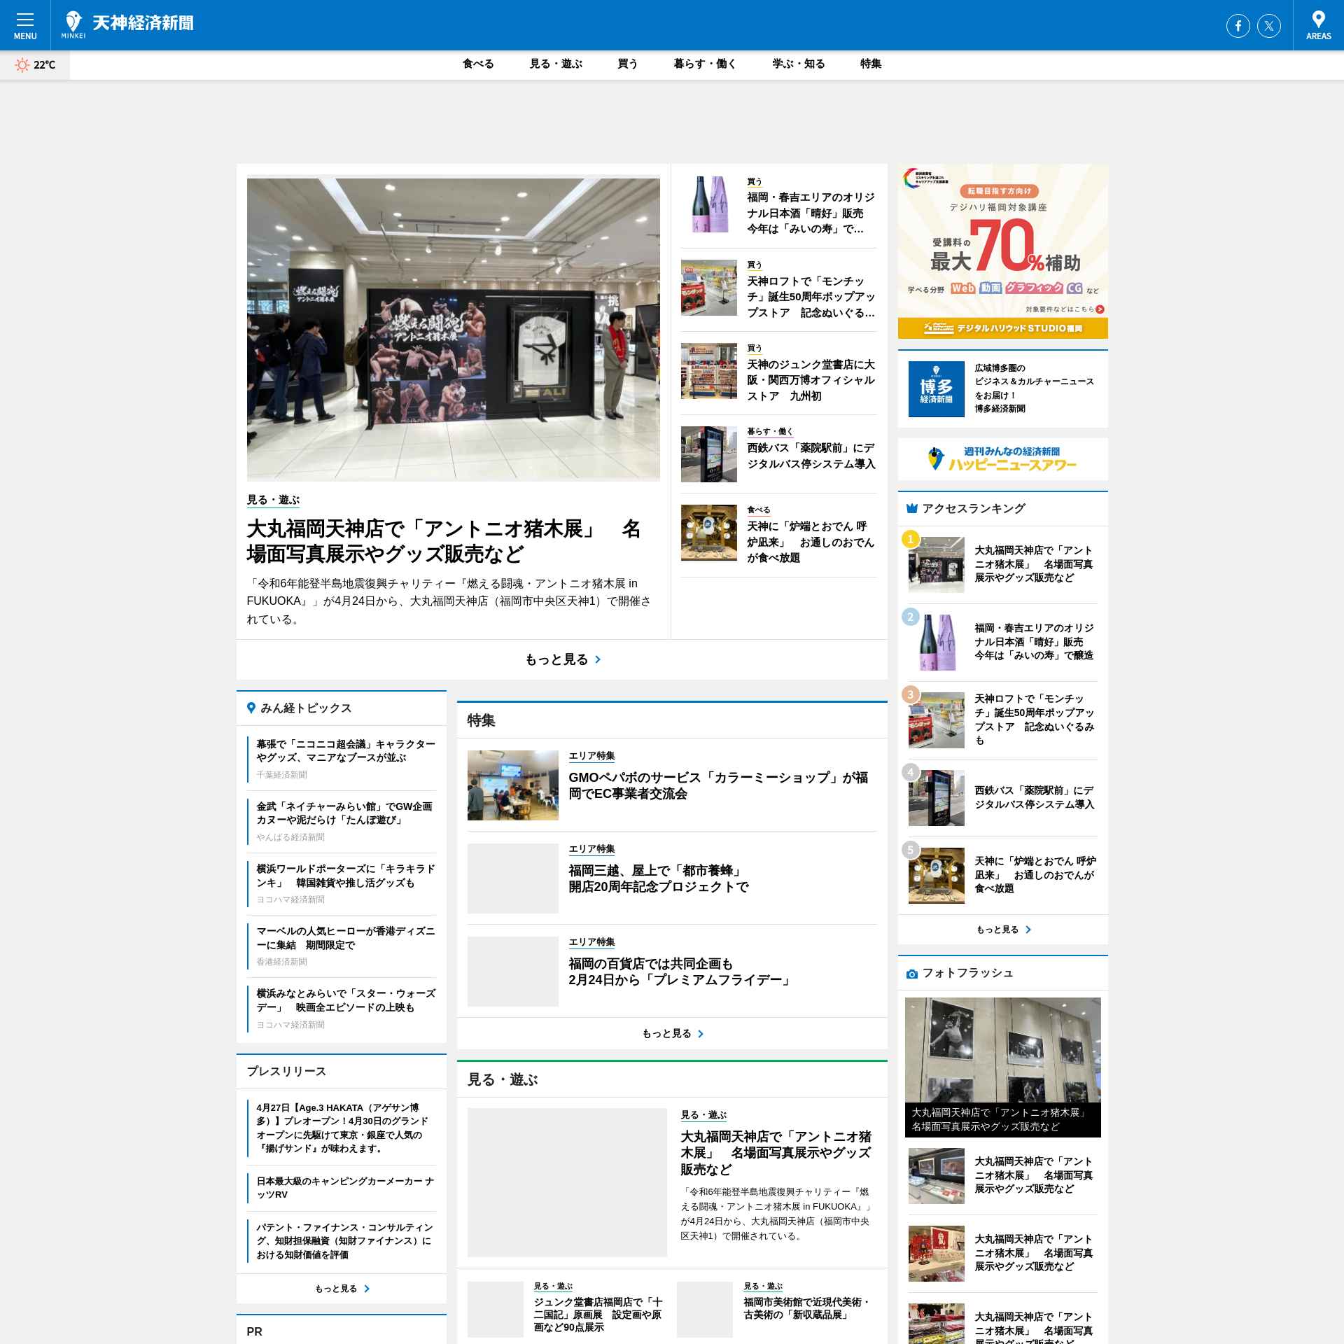Click the pin icon by みん経トピックス
The height and width of the screenshot is (1344, 1344).
[x=251, y=708]
